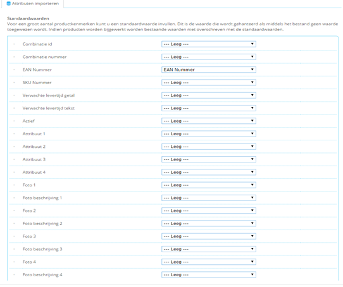Expand the Foto 2 dropdown
This screenshot has height=287, width=343.
click(209, 211)
